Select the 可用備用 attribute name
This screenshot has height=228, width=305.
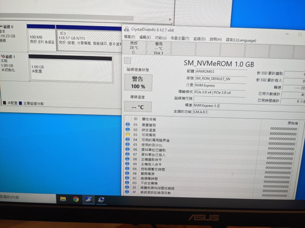148,135
